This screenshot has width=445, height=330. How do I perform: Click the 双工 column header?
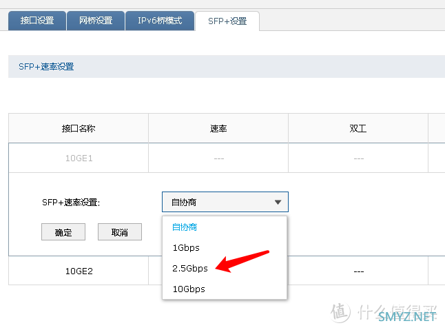tap(358, 129)
